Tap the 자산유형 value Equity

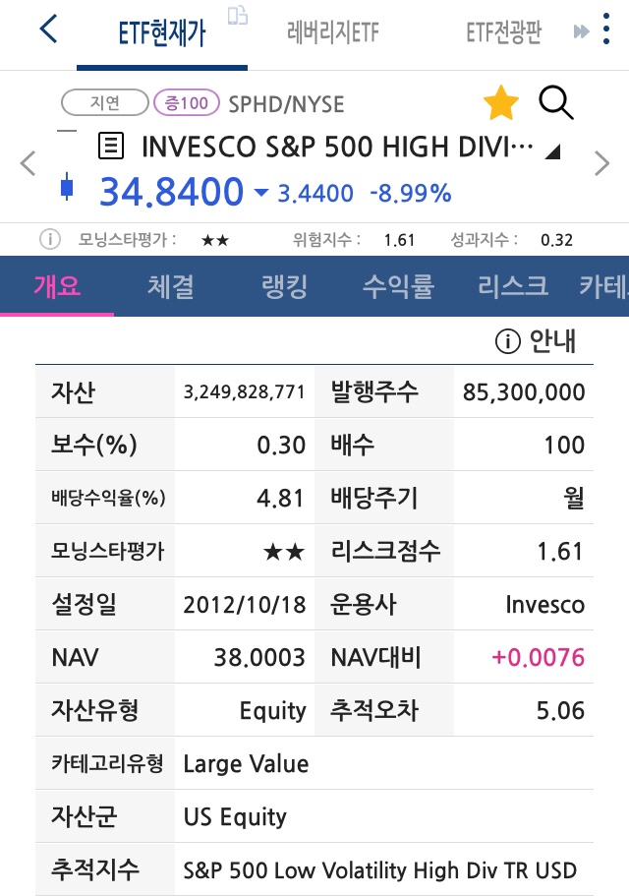[273, 711]
